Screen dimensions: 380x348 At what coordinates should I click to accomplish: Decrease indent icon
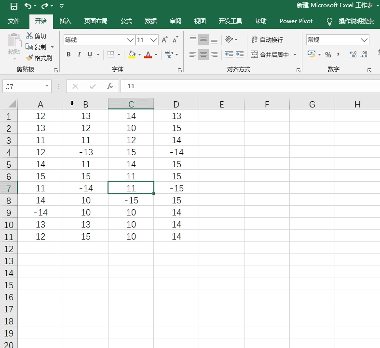pyautogui.click(x=229, y=54)
